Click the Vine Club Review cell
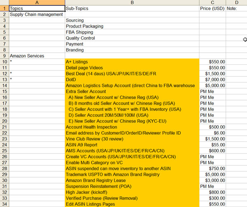This screenshot has width=247, height=207. (132, 139)
